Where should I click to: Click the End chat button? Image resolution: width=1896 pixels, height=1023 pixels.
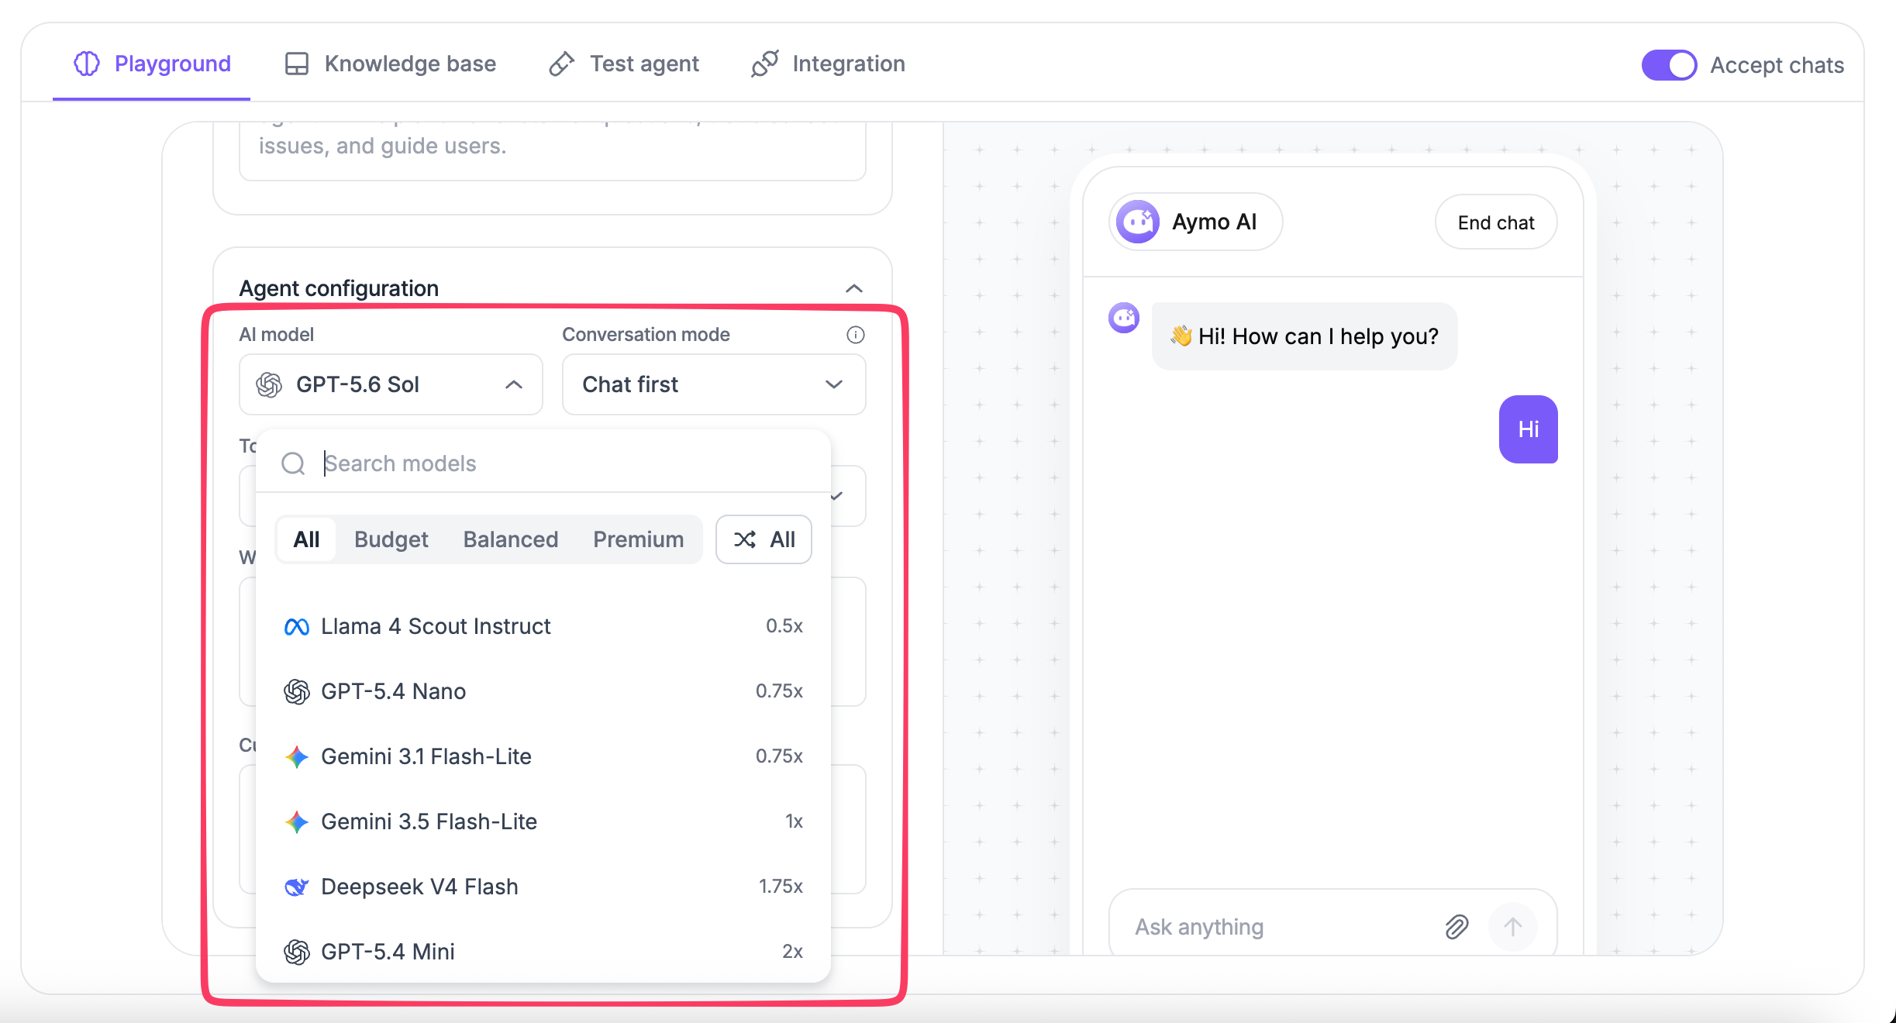coord(1495,222)
